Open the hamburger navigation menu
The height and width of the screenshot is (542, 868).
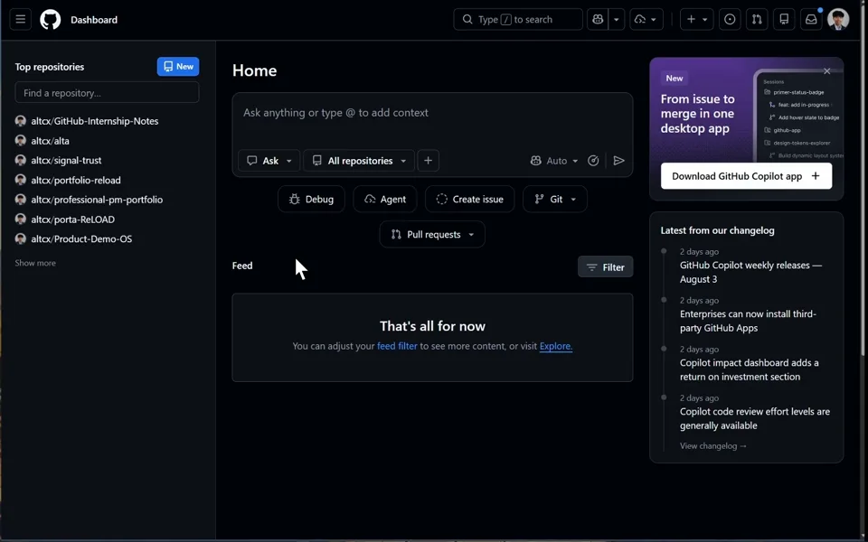point(21,19)
